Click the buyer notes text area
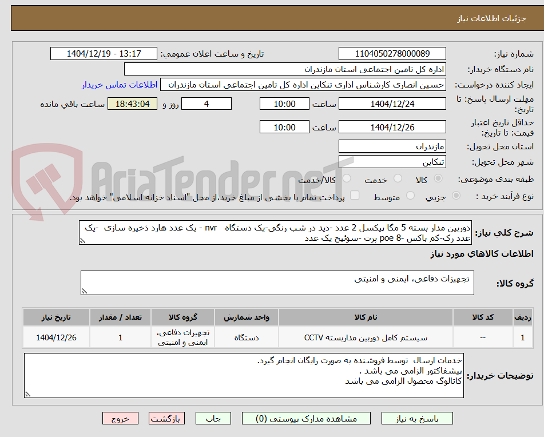The image size is (544, 437). pos(244,376)
